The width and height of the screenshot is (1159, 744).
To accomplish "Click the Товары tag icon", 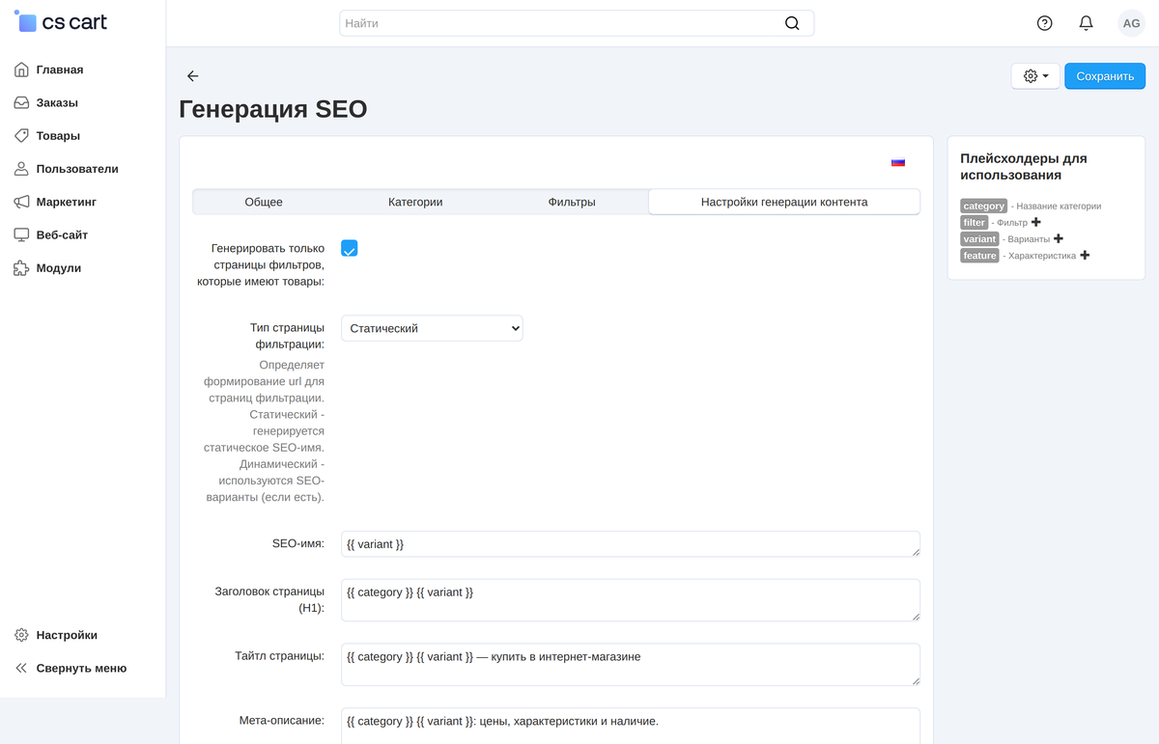I will pos(21,135).
